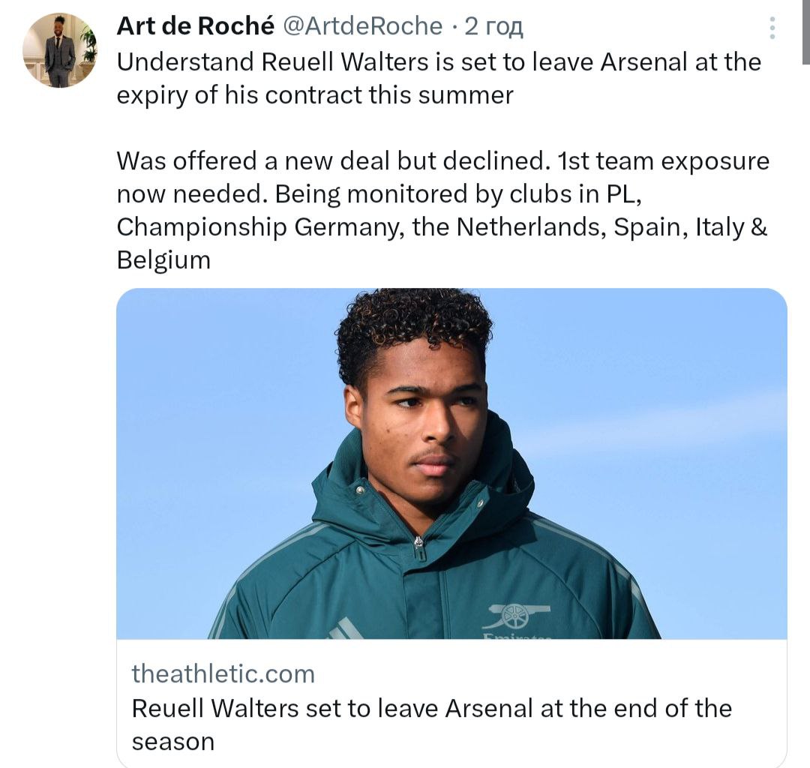The image size is (810, 768).
Task: Click the word "Belgium" ending the tweet
Action: 163,260
